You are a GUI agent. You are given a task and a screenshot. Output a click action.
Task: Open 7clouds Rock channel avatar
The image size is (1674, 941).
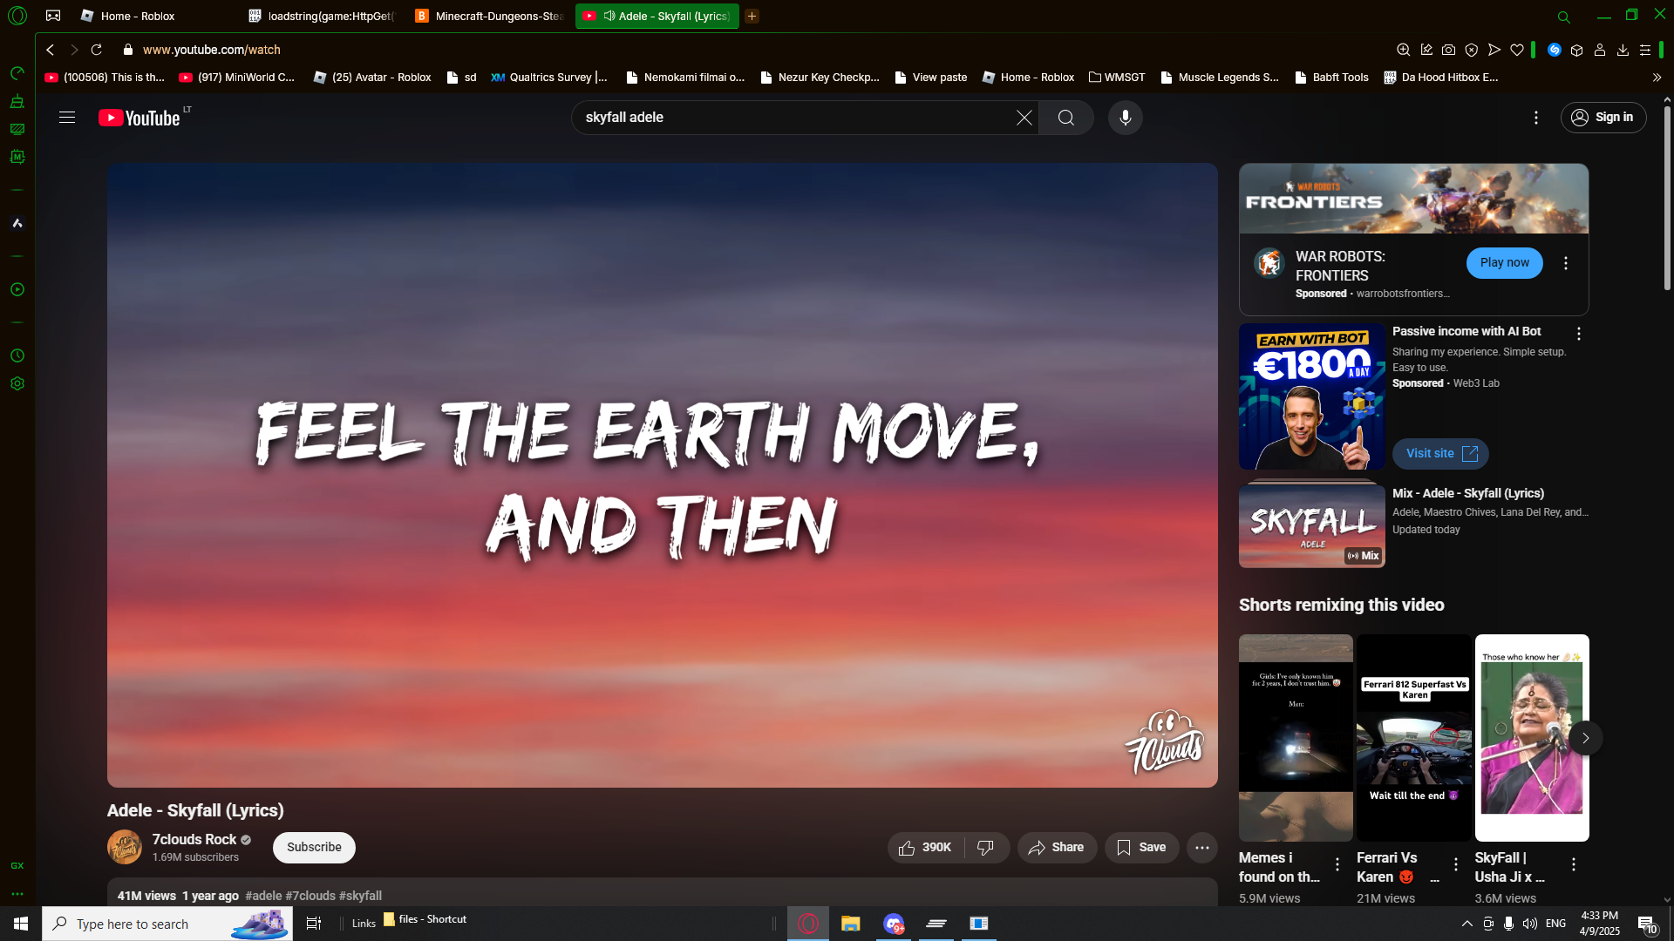click(x=125, y=847)
